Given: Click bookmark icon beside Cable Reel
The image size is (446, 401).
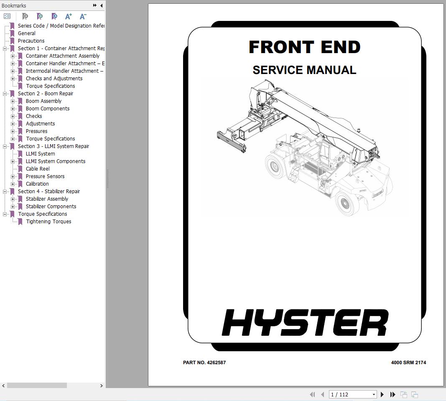Looking at the screenshot, I should [20, 169].
